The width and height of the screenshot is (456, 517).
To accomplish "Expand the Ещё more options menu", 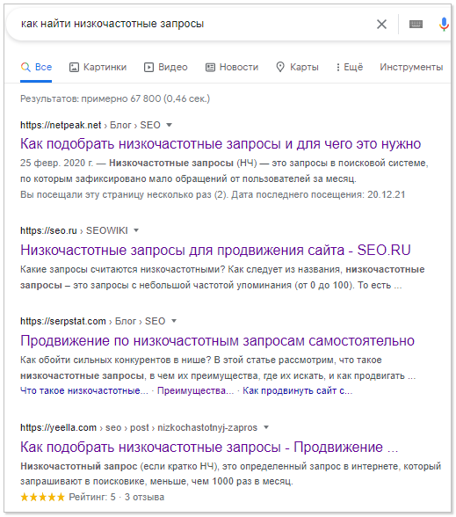I will click(350, 67).
